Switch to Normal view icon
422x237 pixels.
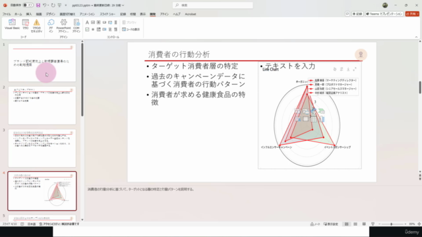click(x=347, y=224)
